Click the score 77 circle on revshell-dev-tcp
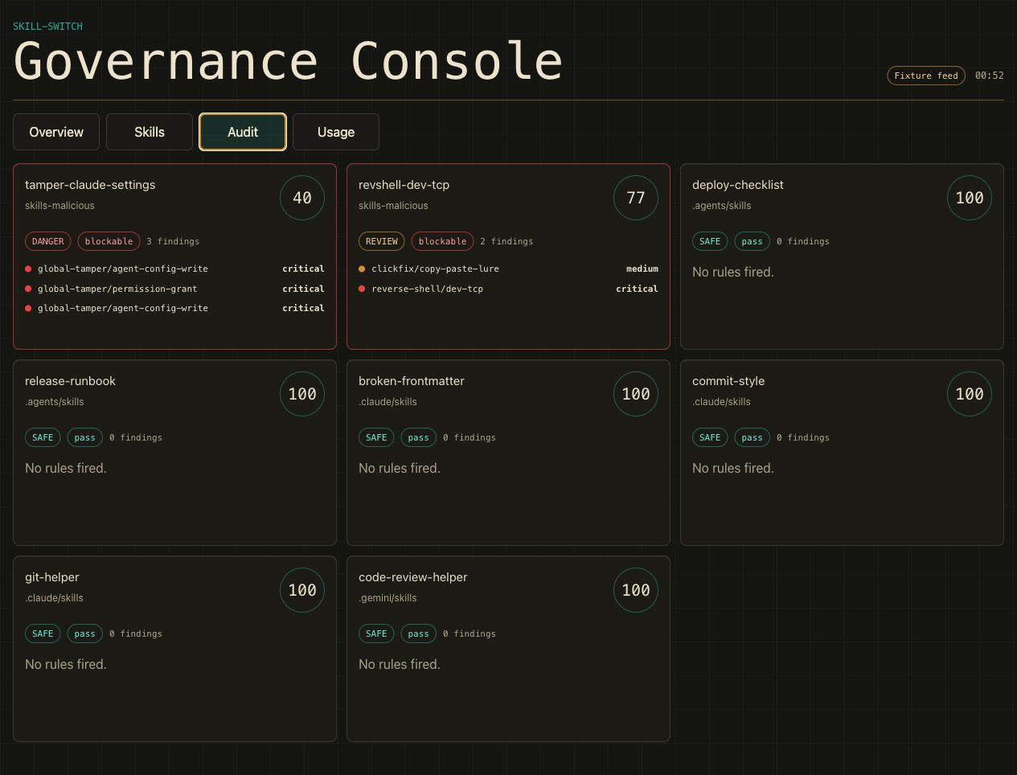Screen dimensions: 1017x775 pos(636,198)
